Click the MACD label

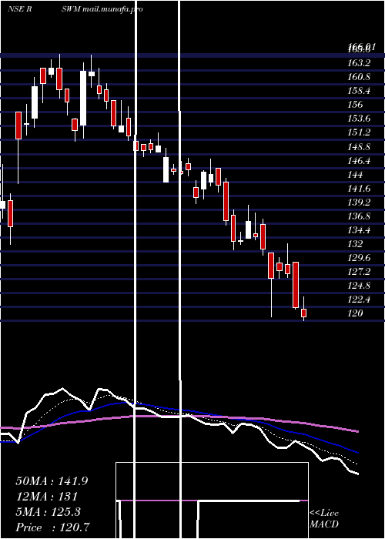[324, 524]
